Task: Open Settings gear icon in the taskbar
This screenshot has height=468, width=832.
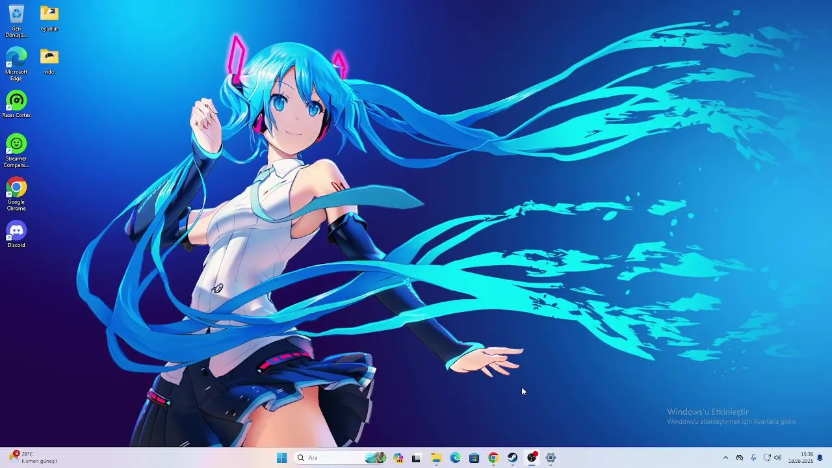Action: point(551,458)
